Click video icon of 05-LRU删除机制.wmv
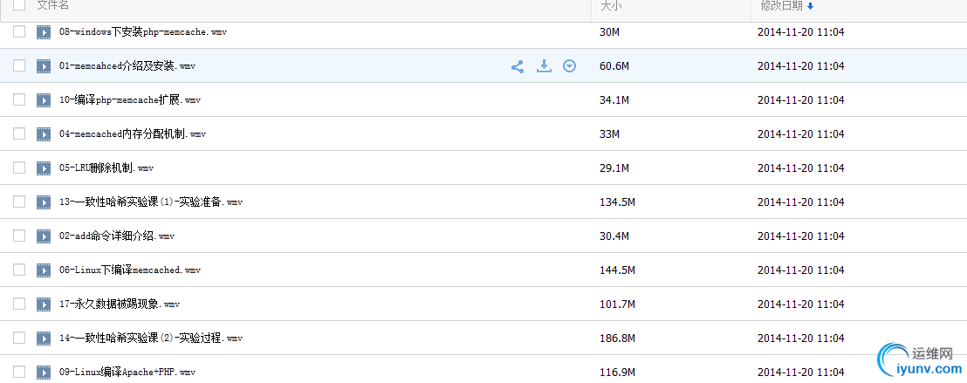Screen dimensions: 967x383 coord(43,168)
